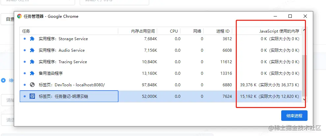
Task: Click the puzzle icon beside 备用渲染程序
Action: tap(32, 73)
